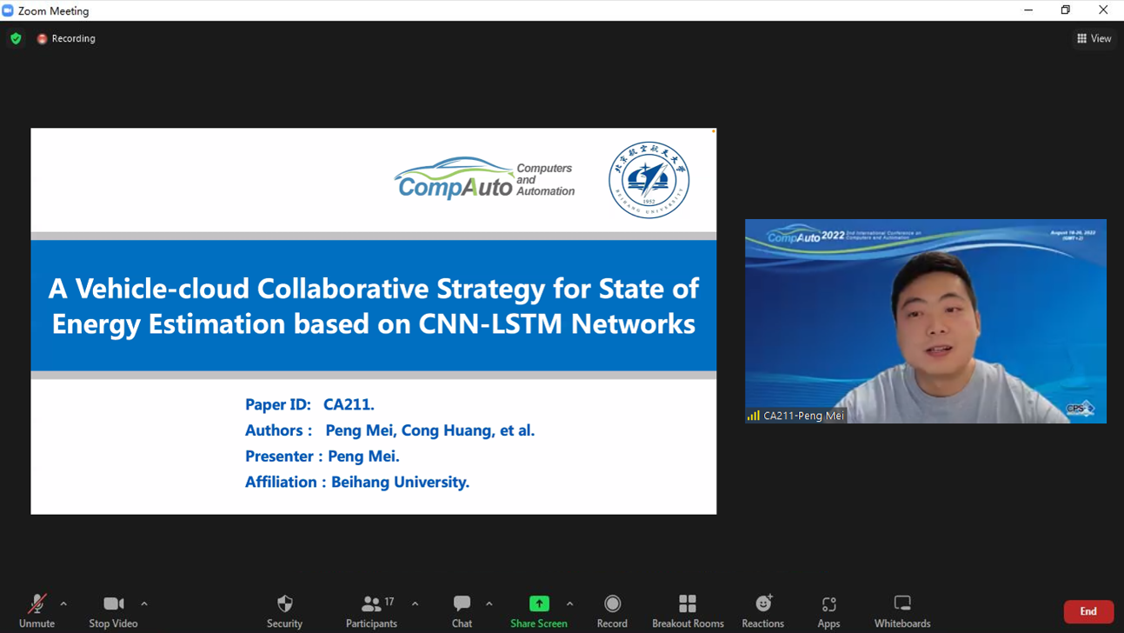Open the View layout menu
Screen dimensions: 1124x633
pos(1094,38)
